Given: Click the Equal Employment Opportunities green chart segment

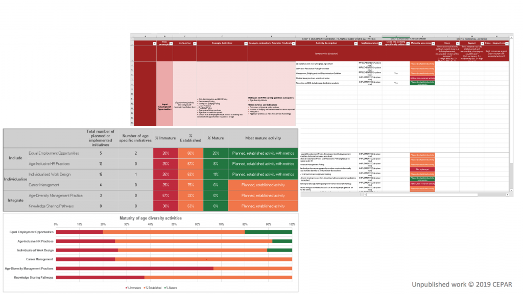Looking at the screenshot, I should 268,232.
